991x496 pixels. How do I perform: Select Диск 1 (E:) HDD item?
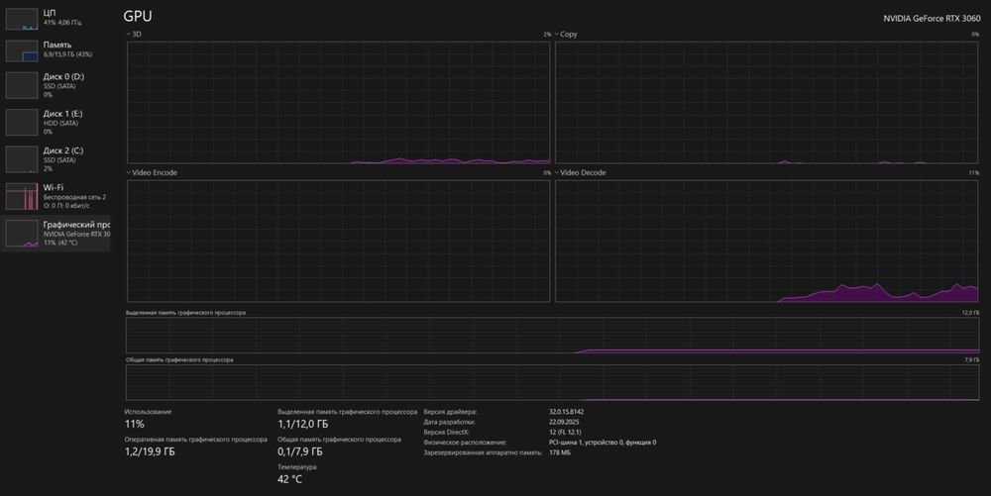coord(55,123)
